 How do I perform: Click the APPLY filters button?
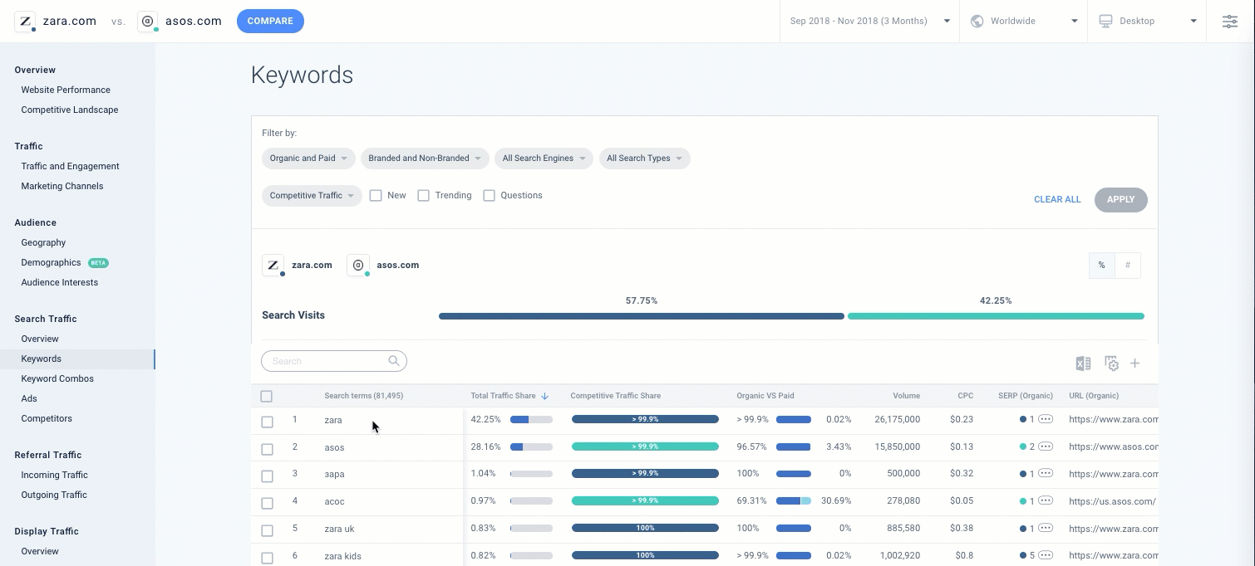pyautogui.click(x=1121, y=199)
